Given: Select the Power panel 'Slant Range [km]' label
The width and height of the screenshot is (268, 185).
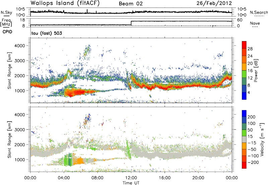Looking at the screenshot, I should [x=9, y=70].
